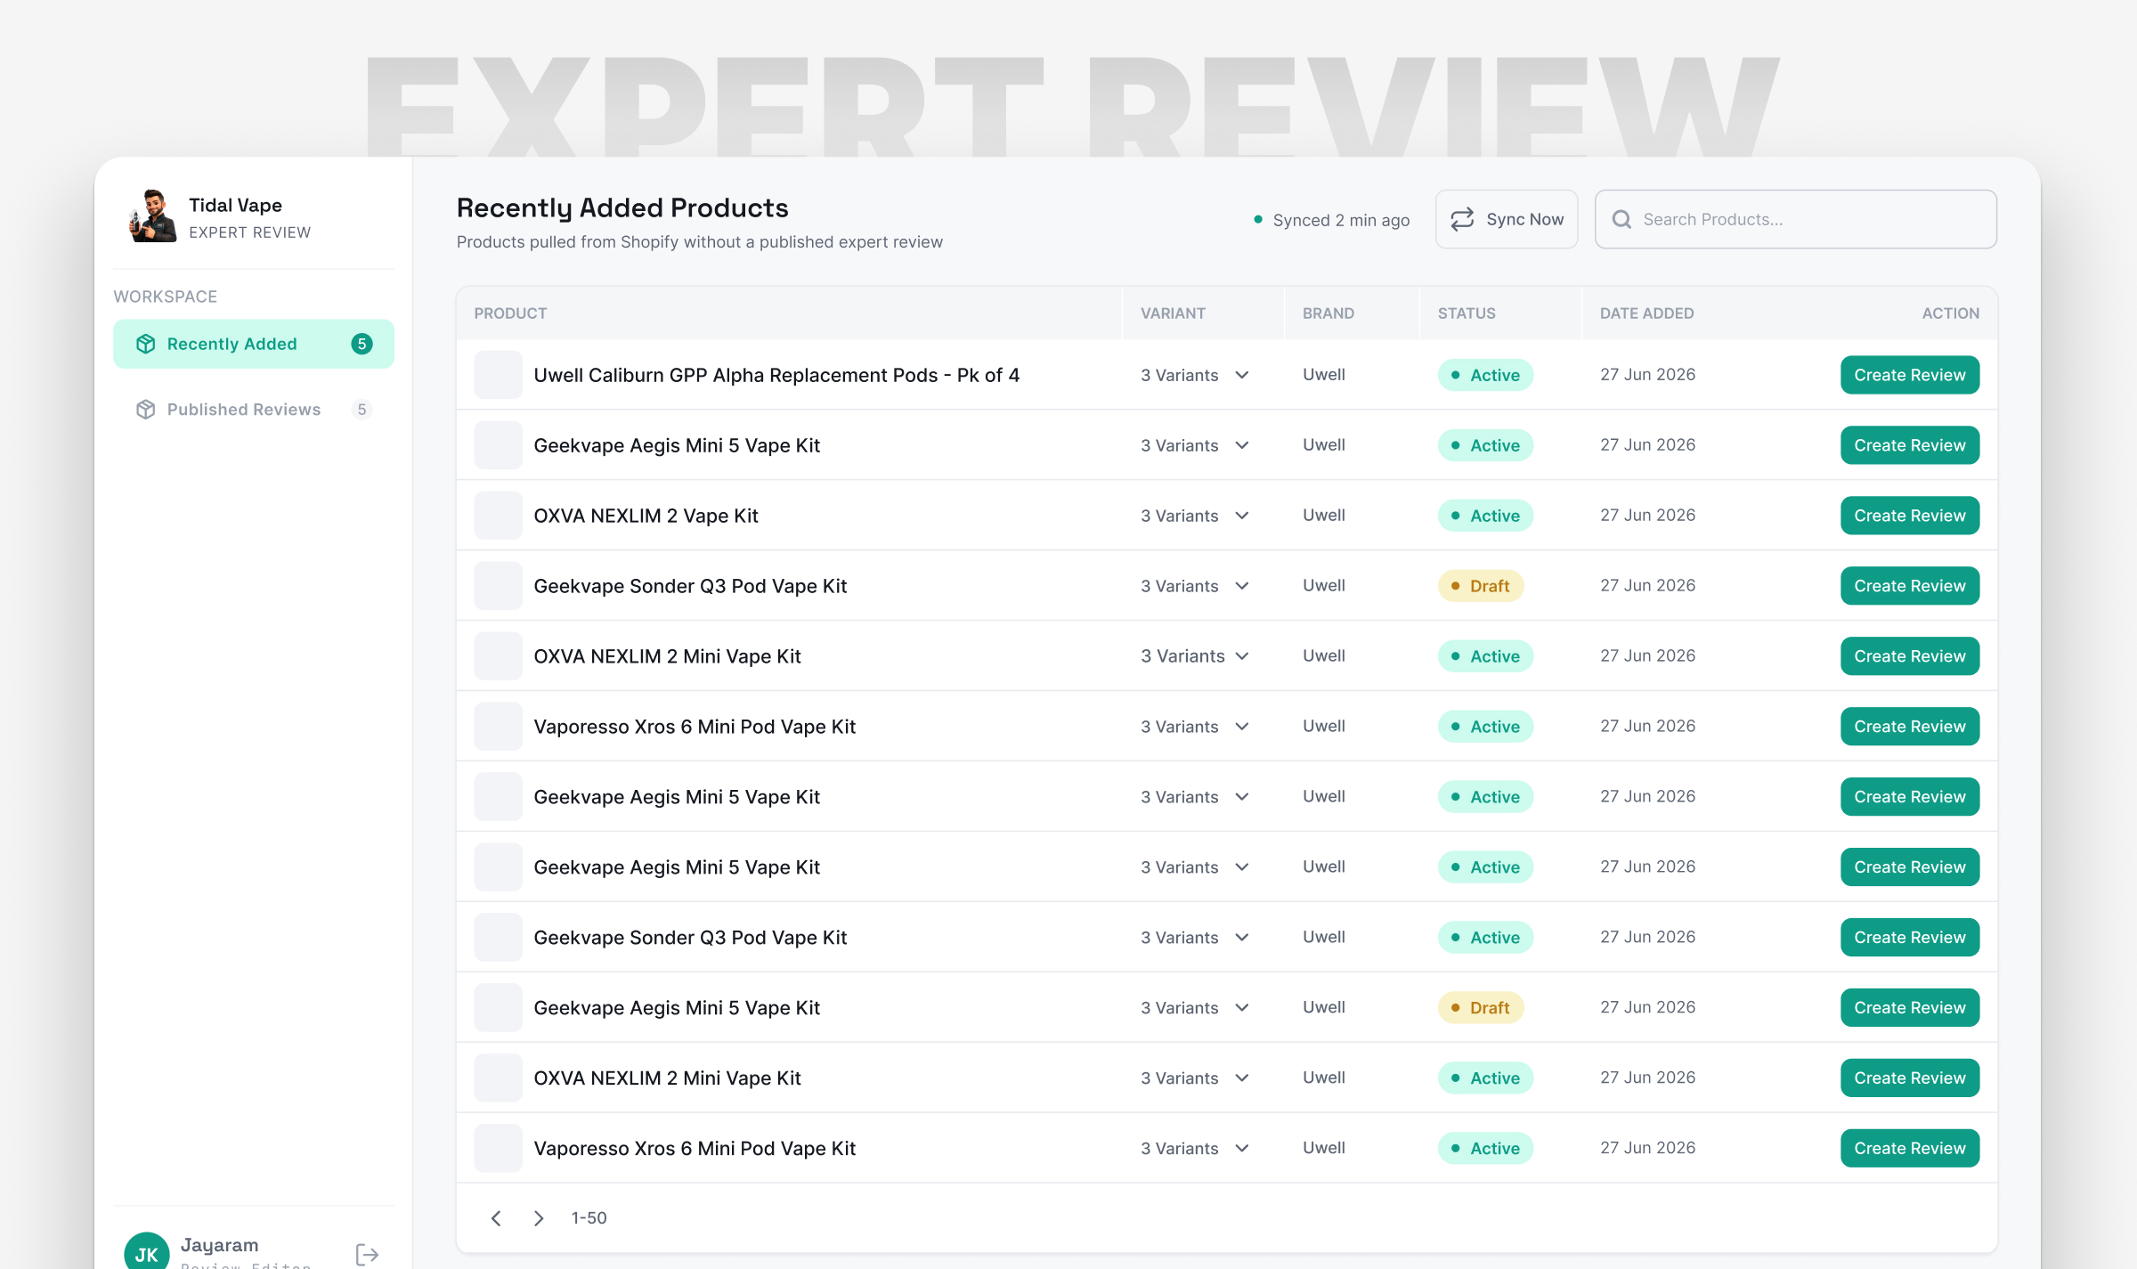Click the magnifier icon in the search box
This screenshot has width=2137, height=1269.
[1621, 219]
